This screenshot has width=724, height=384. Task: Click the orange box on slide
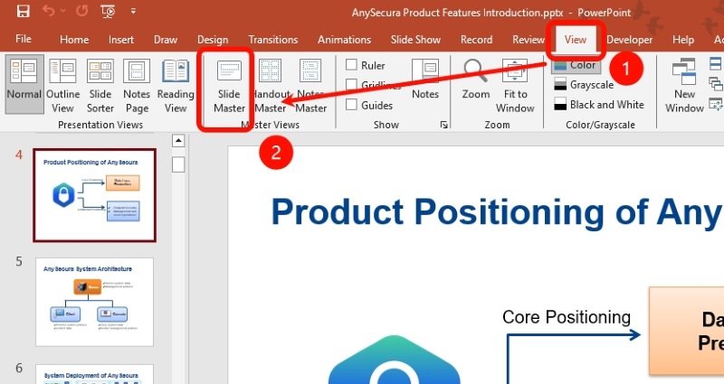click(x=687, y=331)
